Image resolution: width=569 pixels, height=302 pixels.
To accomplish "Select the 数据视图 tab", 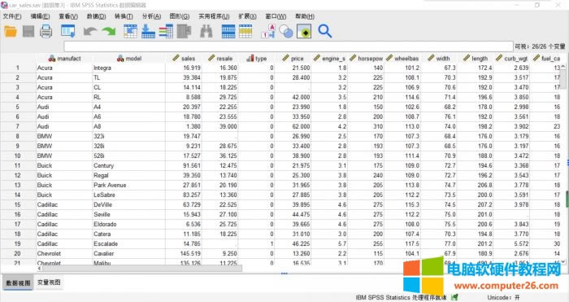I will 18,282.
